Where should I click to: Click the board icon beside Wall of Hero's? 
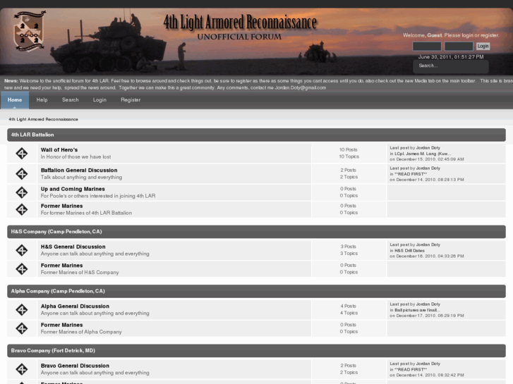point(22,154)
